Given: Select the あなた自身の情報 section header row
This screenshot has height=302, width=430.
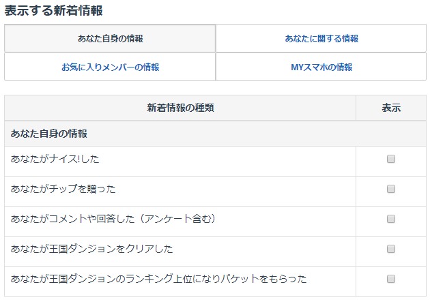Looking at the screenshot, I should point(48,134).
